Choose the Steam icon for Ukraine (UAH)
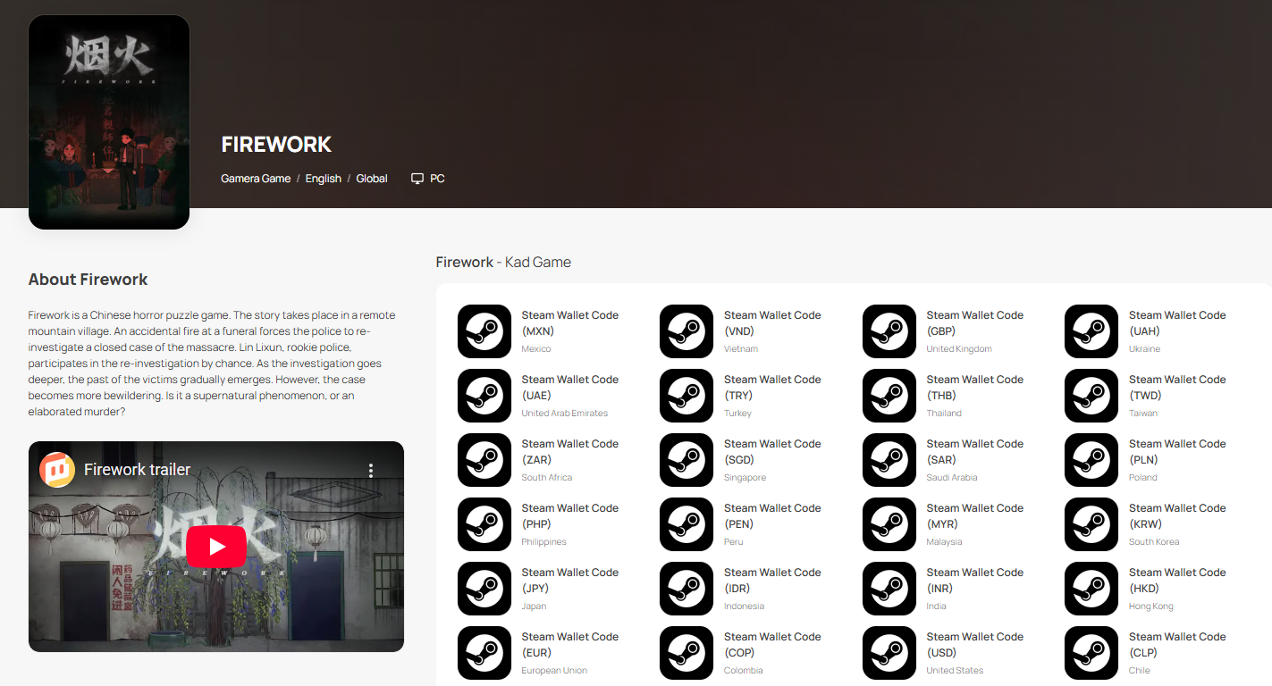Screen dimensions: 1272x686 coord(1091,331)
